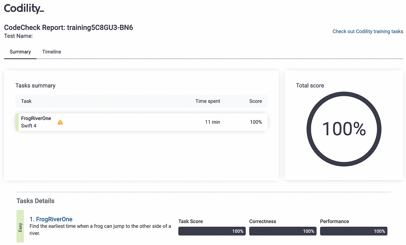Click the Swift 4 language label
Screen dimensions: 406x245
[x=29, y=126]
